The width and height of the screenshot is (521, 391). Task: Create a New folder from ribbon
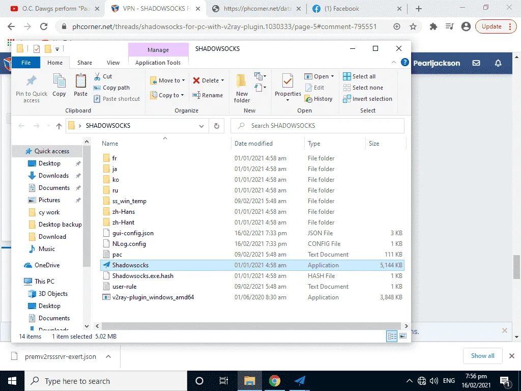click(242, 88)
